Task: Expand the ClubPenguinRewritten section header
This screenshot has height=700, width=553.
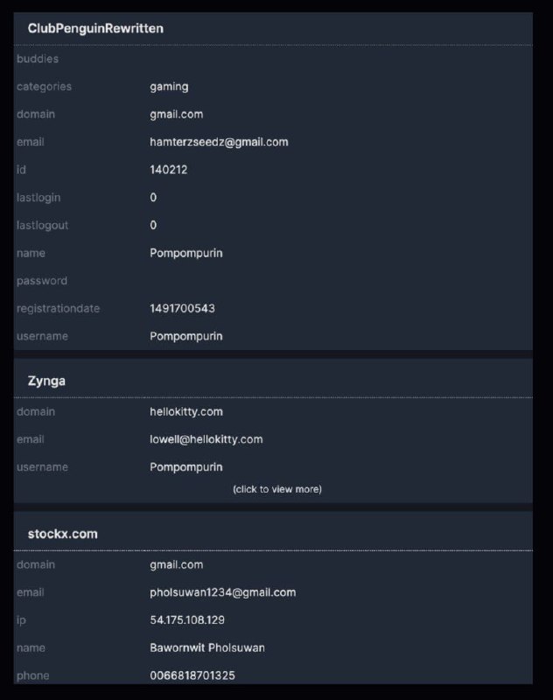Action: (273, 29)
